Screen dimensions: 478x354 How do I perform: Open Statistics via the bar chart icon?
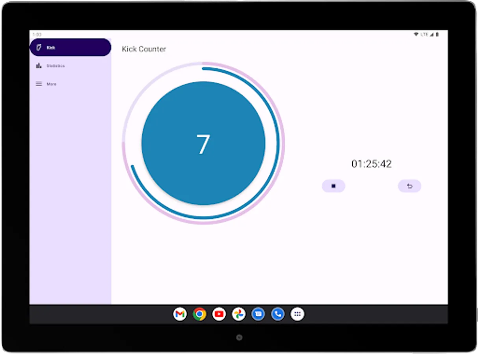click(38, 66)
